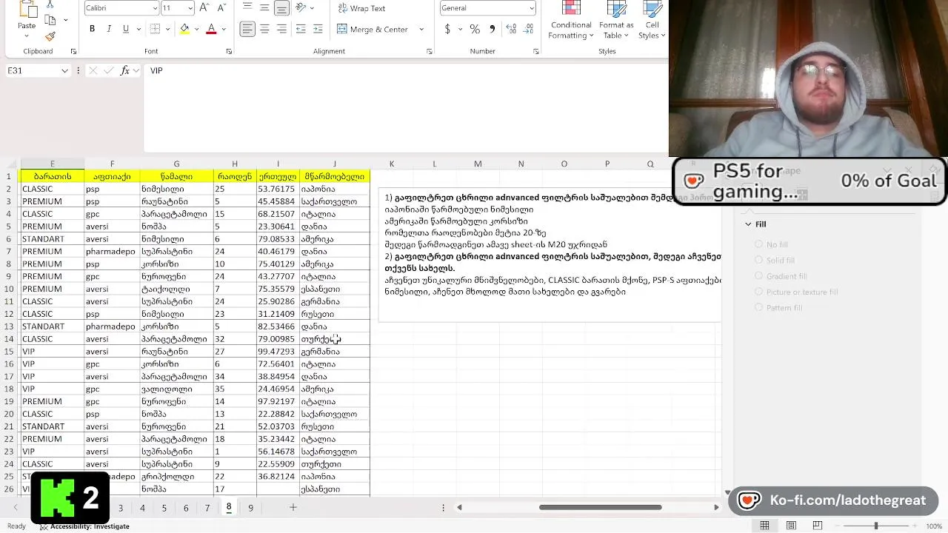Viewport: 948px width, 533px height.
Task: Apply comma style
Action: click(492, 29)
